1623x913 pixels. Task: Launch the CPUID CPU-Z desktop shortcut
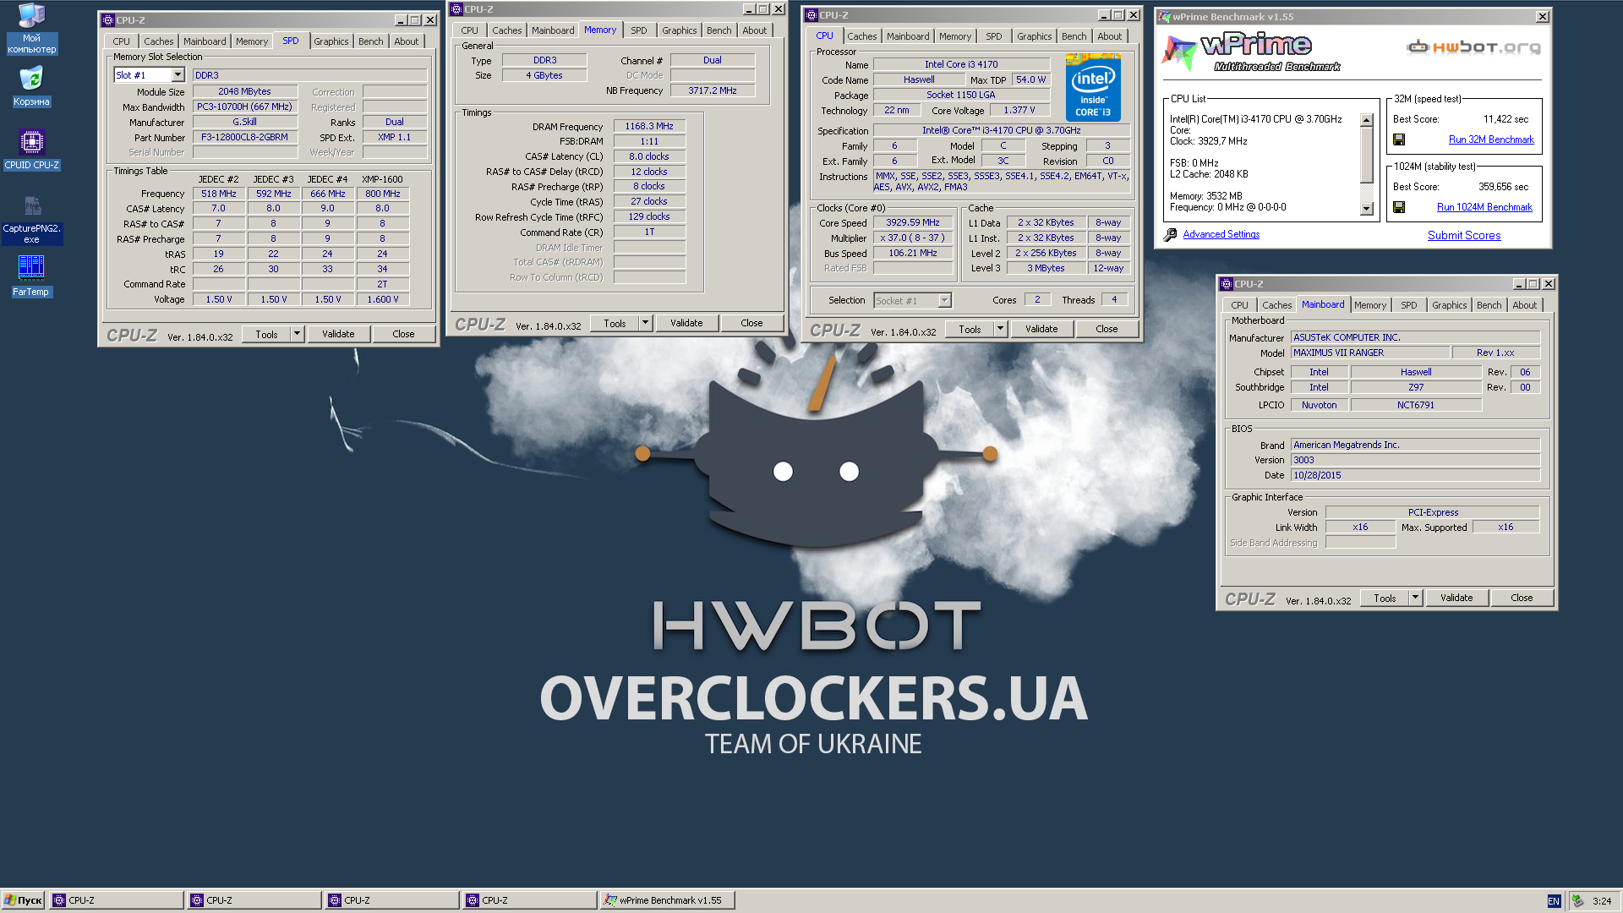(31, 150)
